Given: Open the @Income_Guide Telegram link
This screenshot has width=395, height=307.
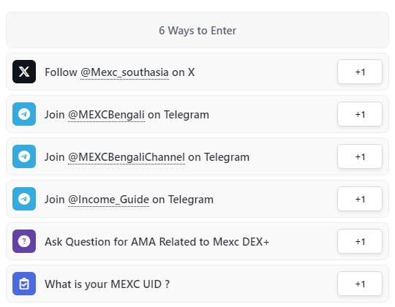Looking at the screenshot, I should (x=108, y=200).
